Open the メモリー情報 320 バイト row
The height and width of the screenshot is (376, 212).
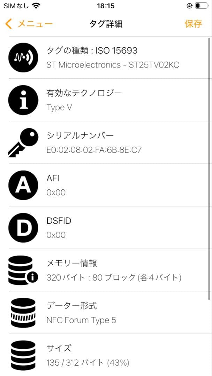point(115,270)
